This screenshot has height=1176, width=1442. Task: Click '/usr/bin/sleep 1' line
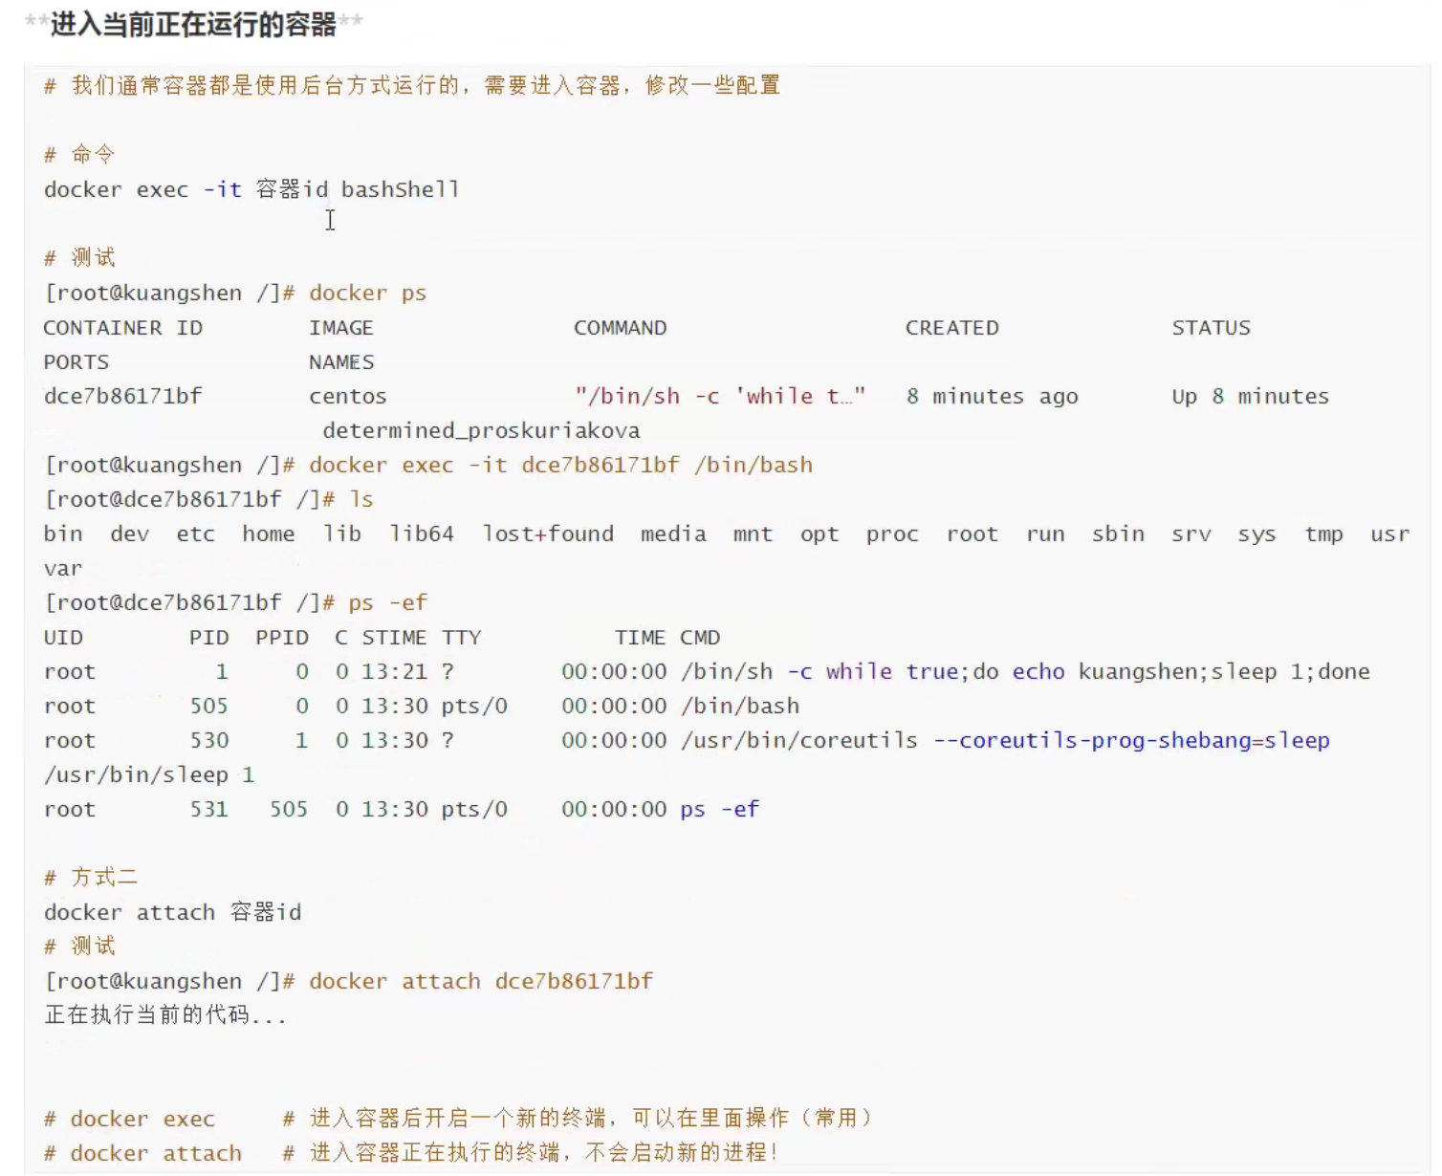pyautogui.click(x=149, y=774)
